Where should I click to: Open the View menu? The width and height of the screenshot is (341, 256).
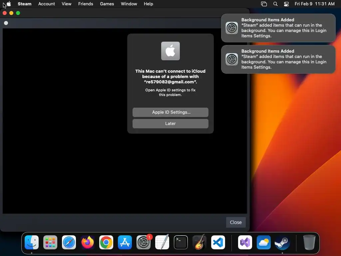[x=66, y=4]
